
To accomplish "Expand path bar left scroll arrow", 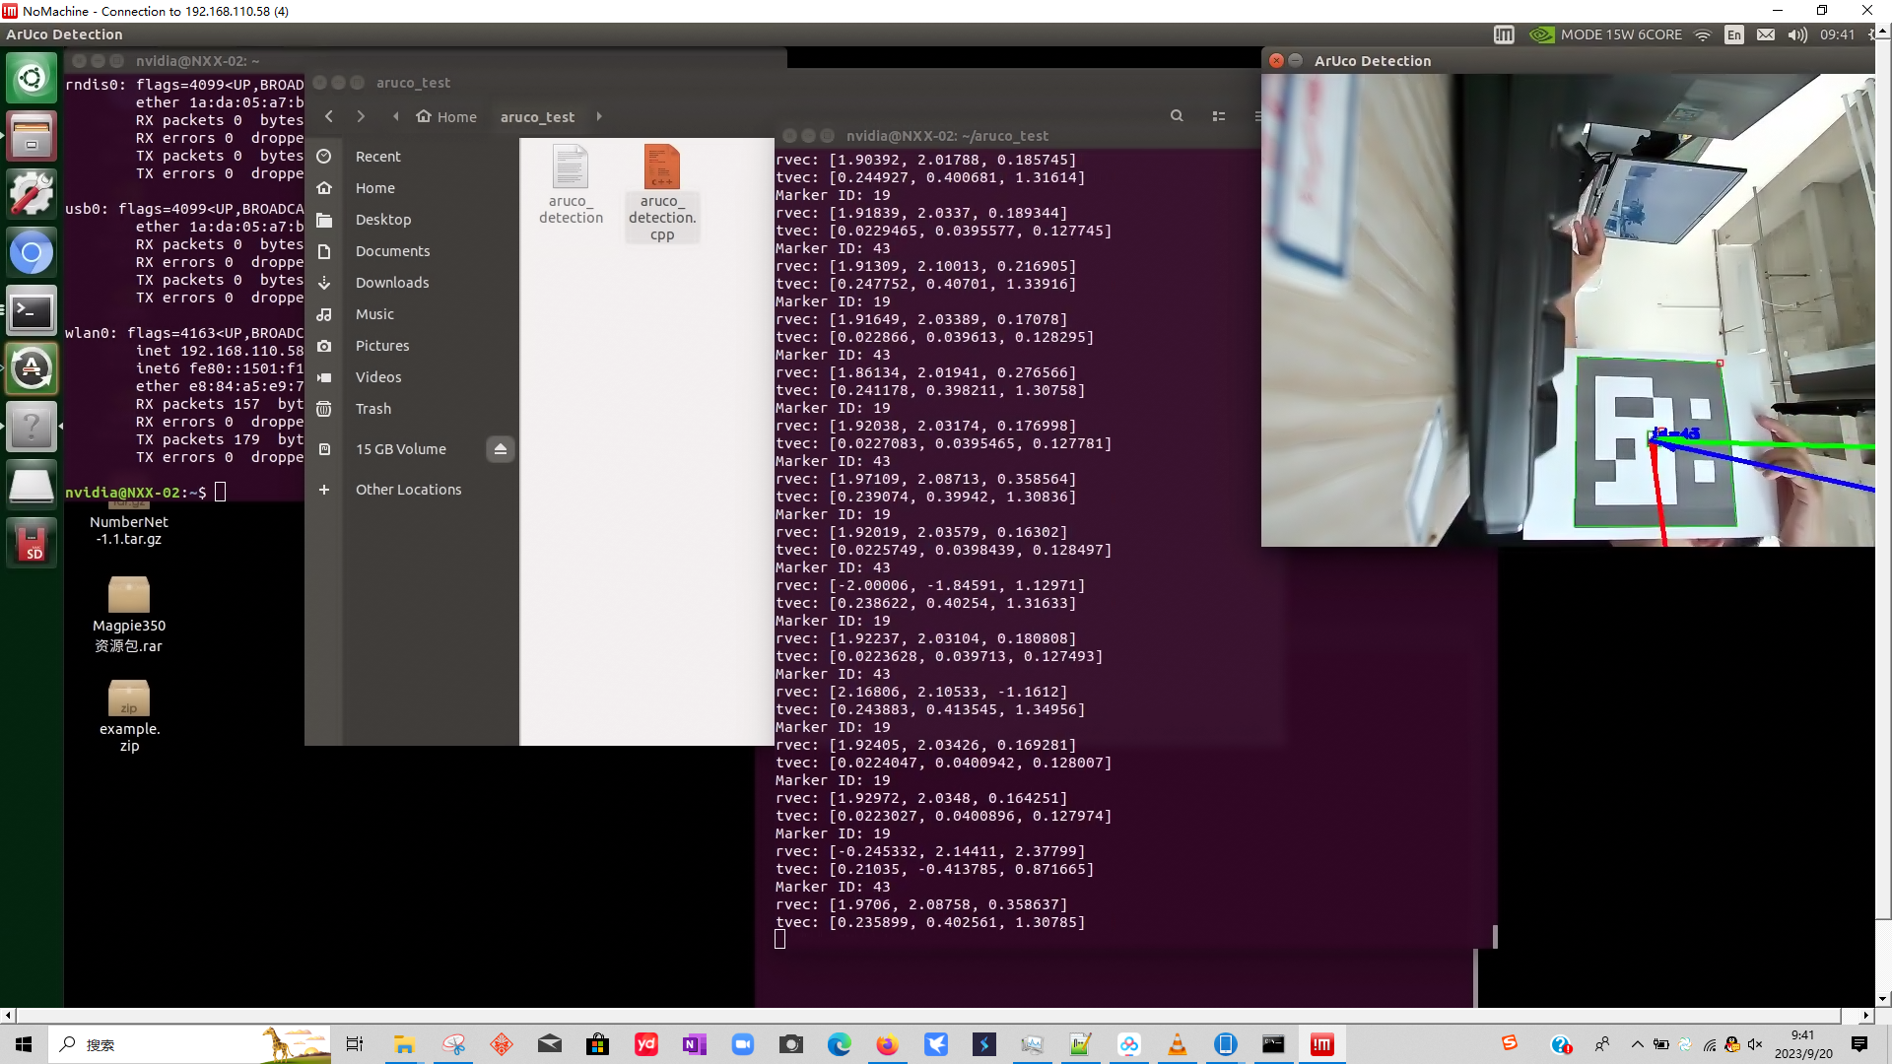I will (x=396, y=116).
